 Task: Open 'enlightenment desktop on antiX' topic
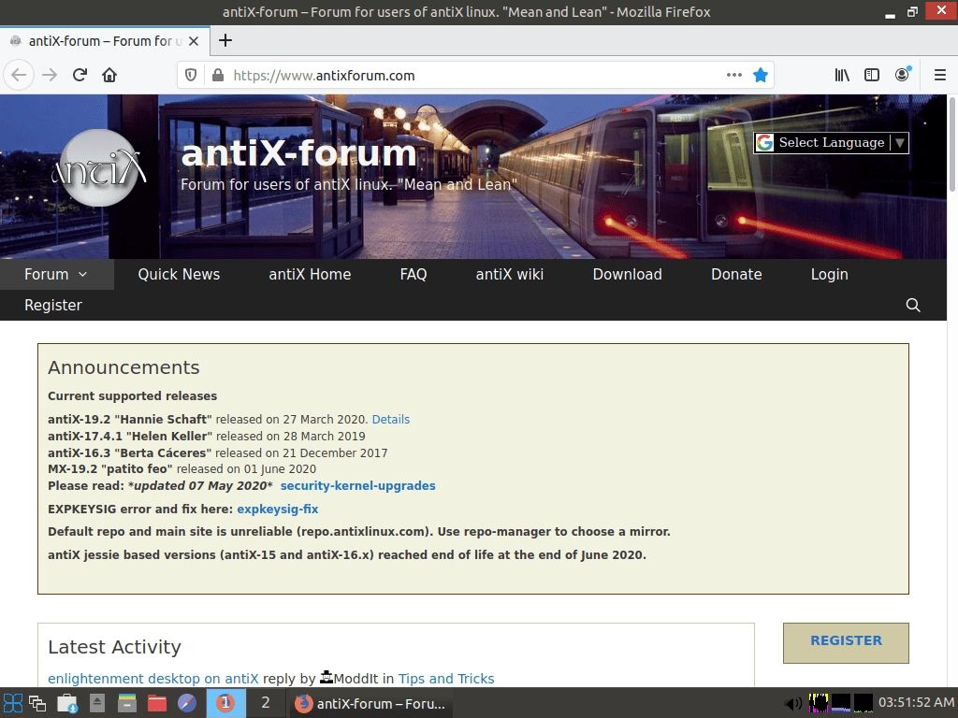point(152,679)
